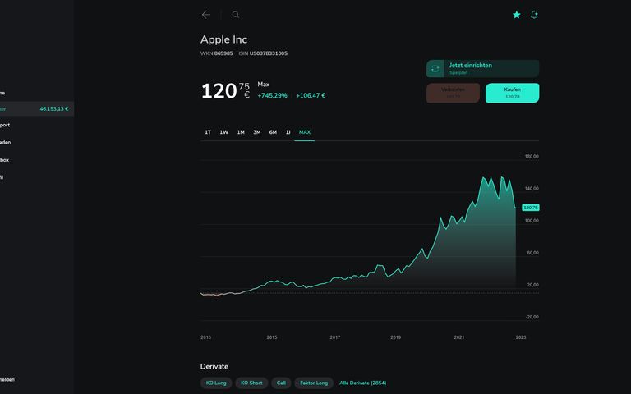Click the WKN 865985 text

pos(217,53)
